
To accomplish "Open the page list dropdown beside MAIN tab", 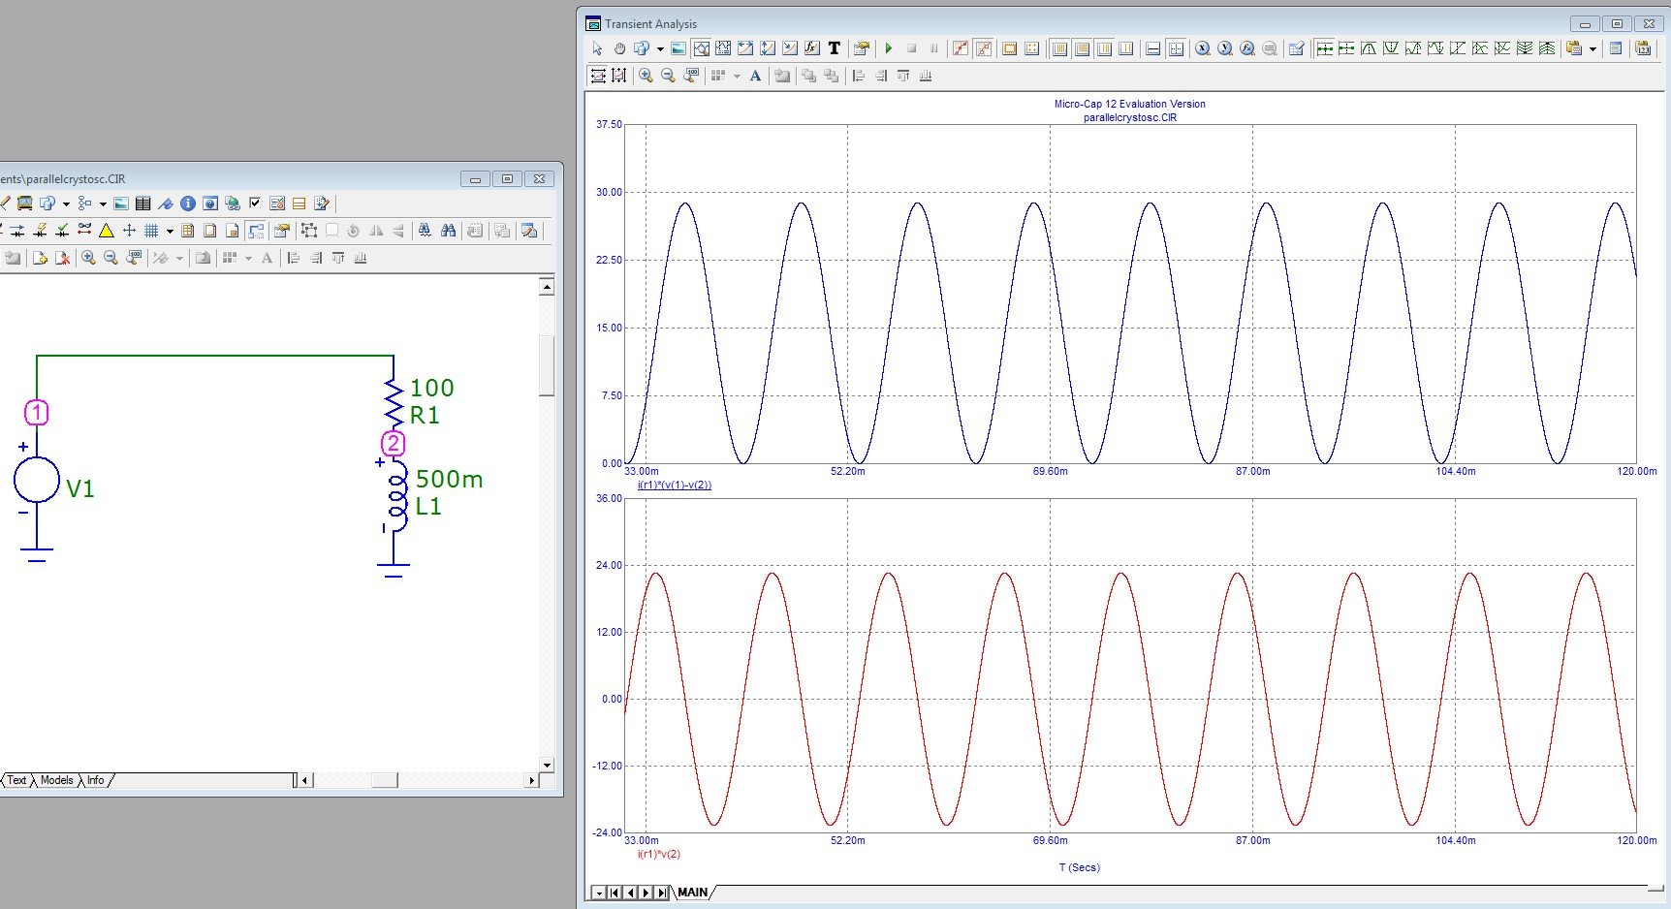I will 598,893.
